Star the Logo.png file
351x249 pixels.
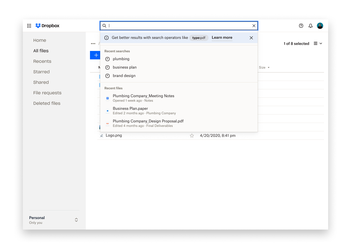(x=192, y=136)
